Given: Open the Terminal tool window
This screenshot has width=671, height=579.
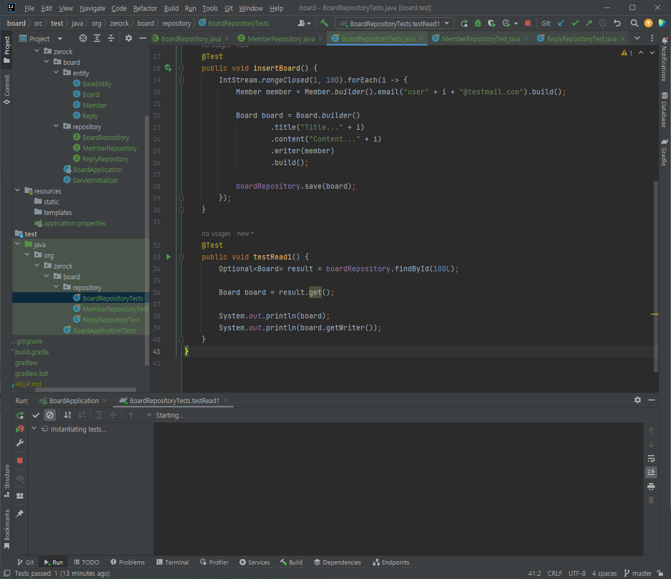Looking at the screenshot, I should 173,562.
